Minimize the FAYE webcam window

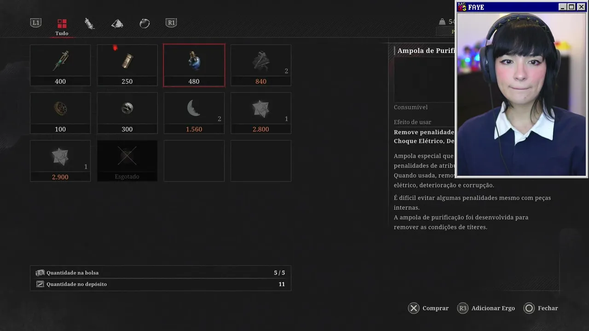tap(562, 7)
